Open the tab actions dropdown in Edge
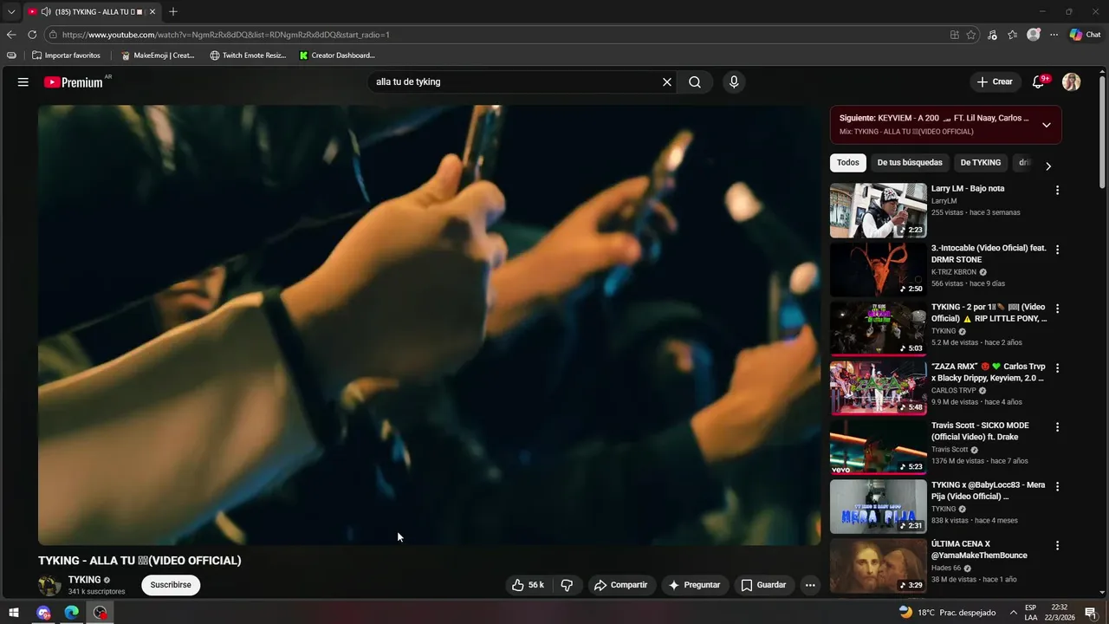The image size is (1109, 624). point(11,12)
